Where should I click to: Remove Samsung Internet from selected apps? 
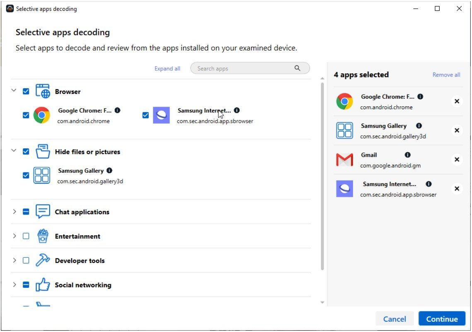click(x=457, y=189)
